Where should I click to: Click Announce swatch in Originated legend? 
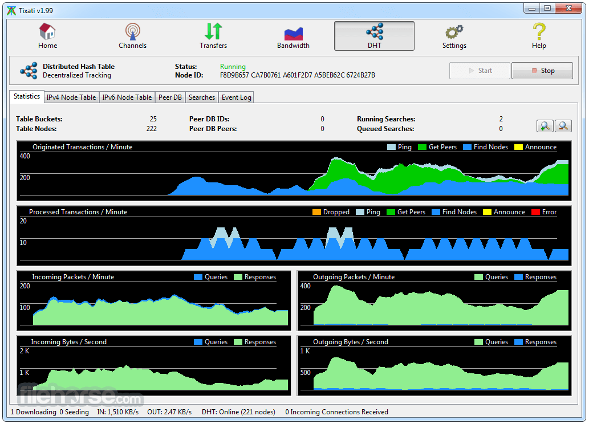[x=518, y=147]
